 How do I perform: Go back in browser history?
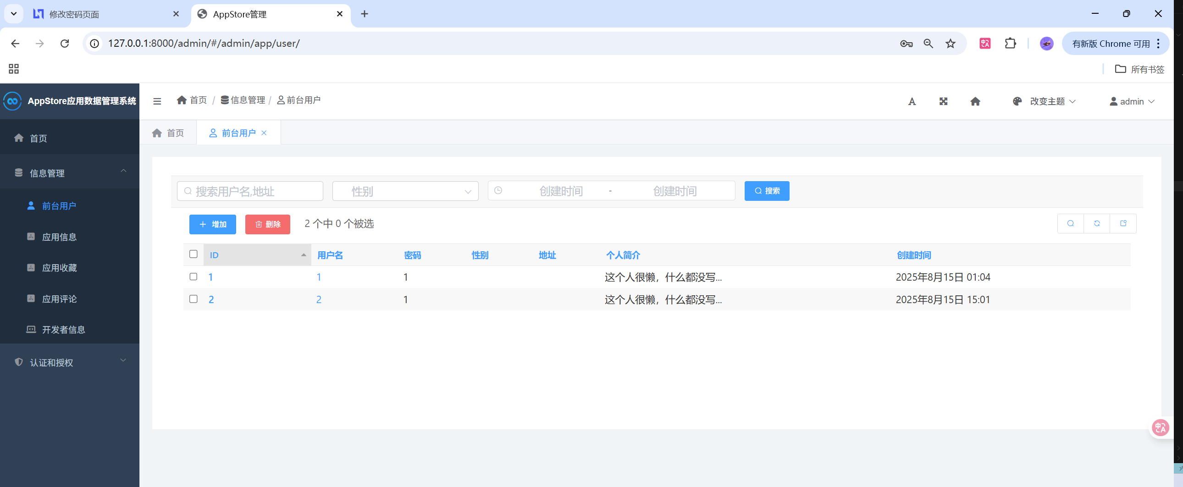click(15, 44)
